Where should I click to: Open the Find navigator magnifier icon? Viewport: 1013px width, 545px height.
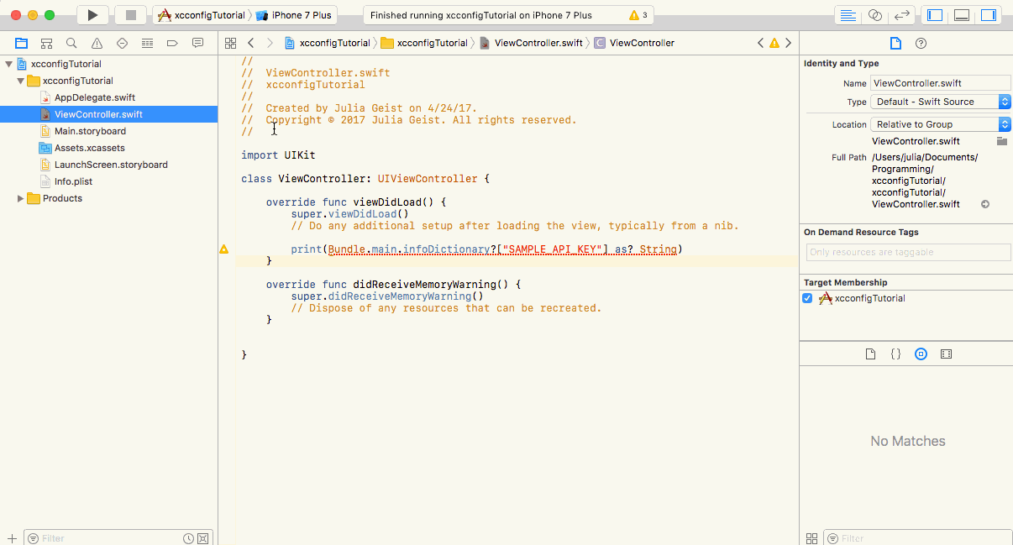click(x=71, y=43)
